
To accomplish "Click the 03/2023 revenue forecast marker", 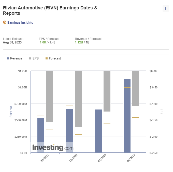I will coord(98,110).
